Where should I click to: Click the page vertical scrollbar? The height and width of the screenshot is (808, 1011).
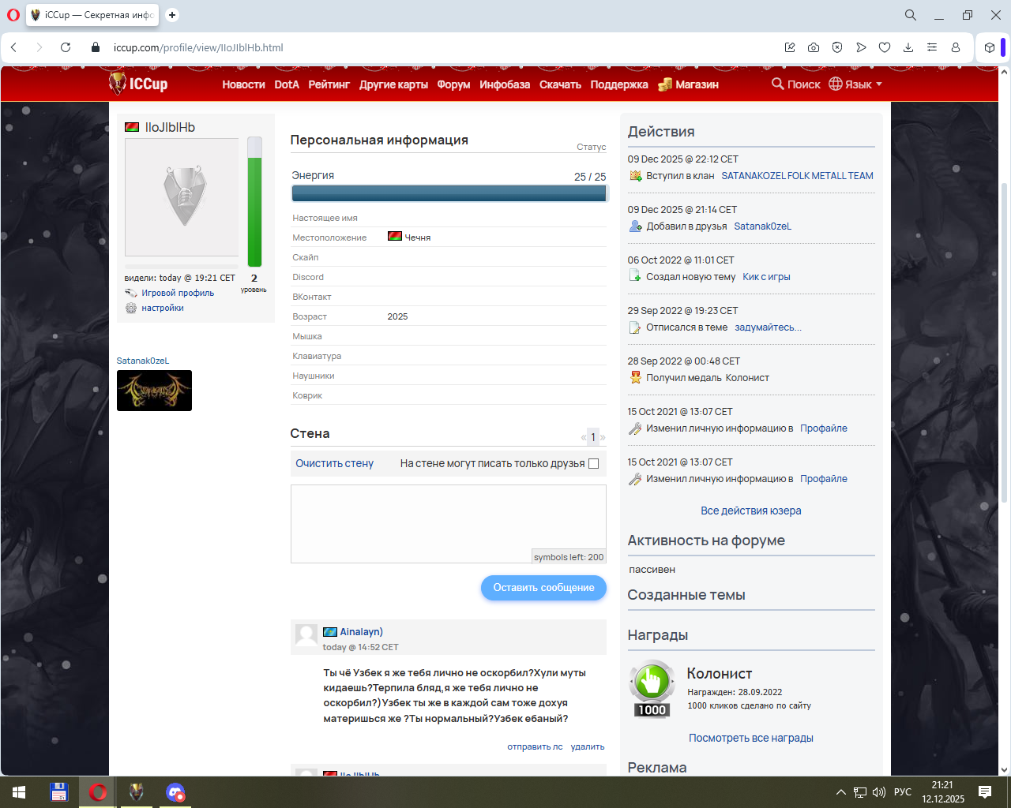pos(1005,343)
